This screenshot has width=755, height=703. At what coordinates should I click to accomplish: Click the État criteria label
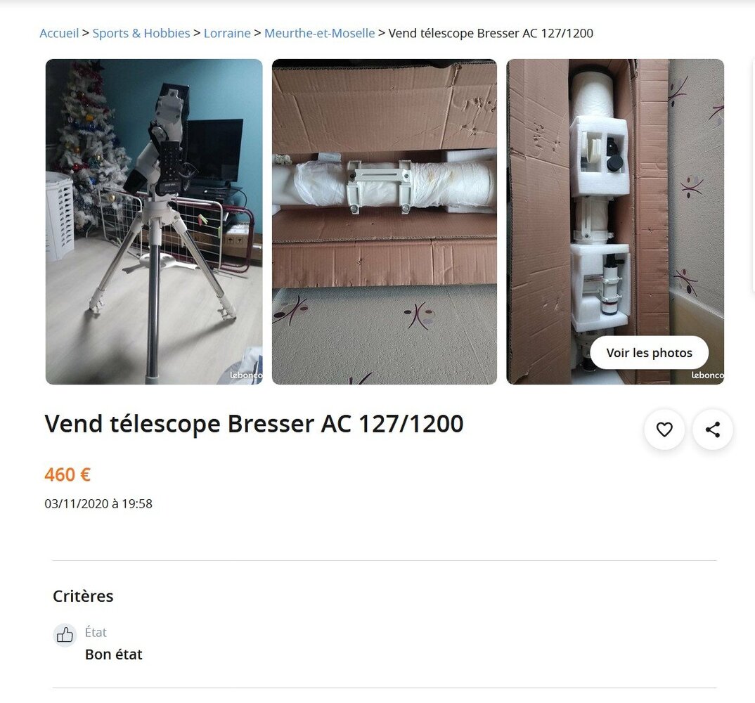96,632
